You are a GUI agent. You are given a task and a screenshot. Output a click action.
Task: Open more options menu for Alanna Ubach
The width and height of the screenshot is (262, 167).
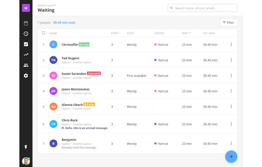tap(231, 107)
